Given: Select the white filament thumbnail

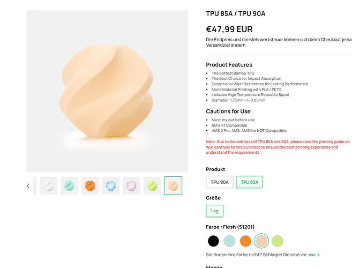Looking at the screenshot, I should pos(49,185).
